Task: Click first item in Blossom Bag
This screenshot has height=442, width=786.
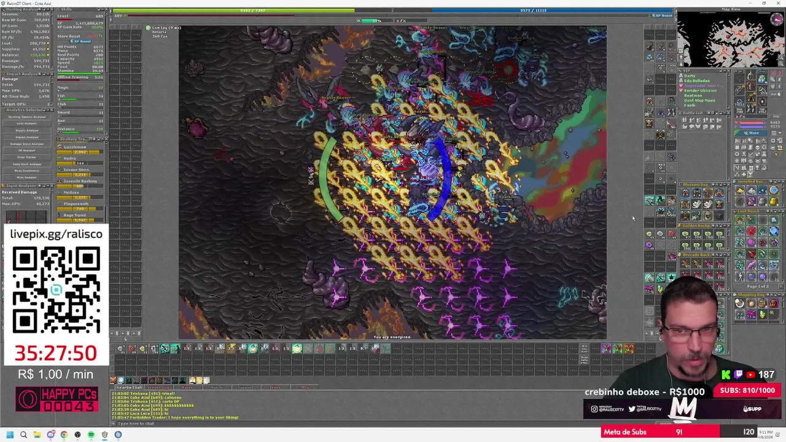Action: tap(685, 193)
